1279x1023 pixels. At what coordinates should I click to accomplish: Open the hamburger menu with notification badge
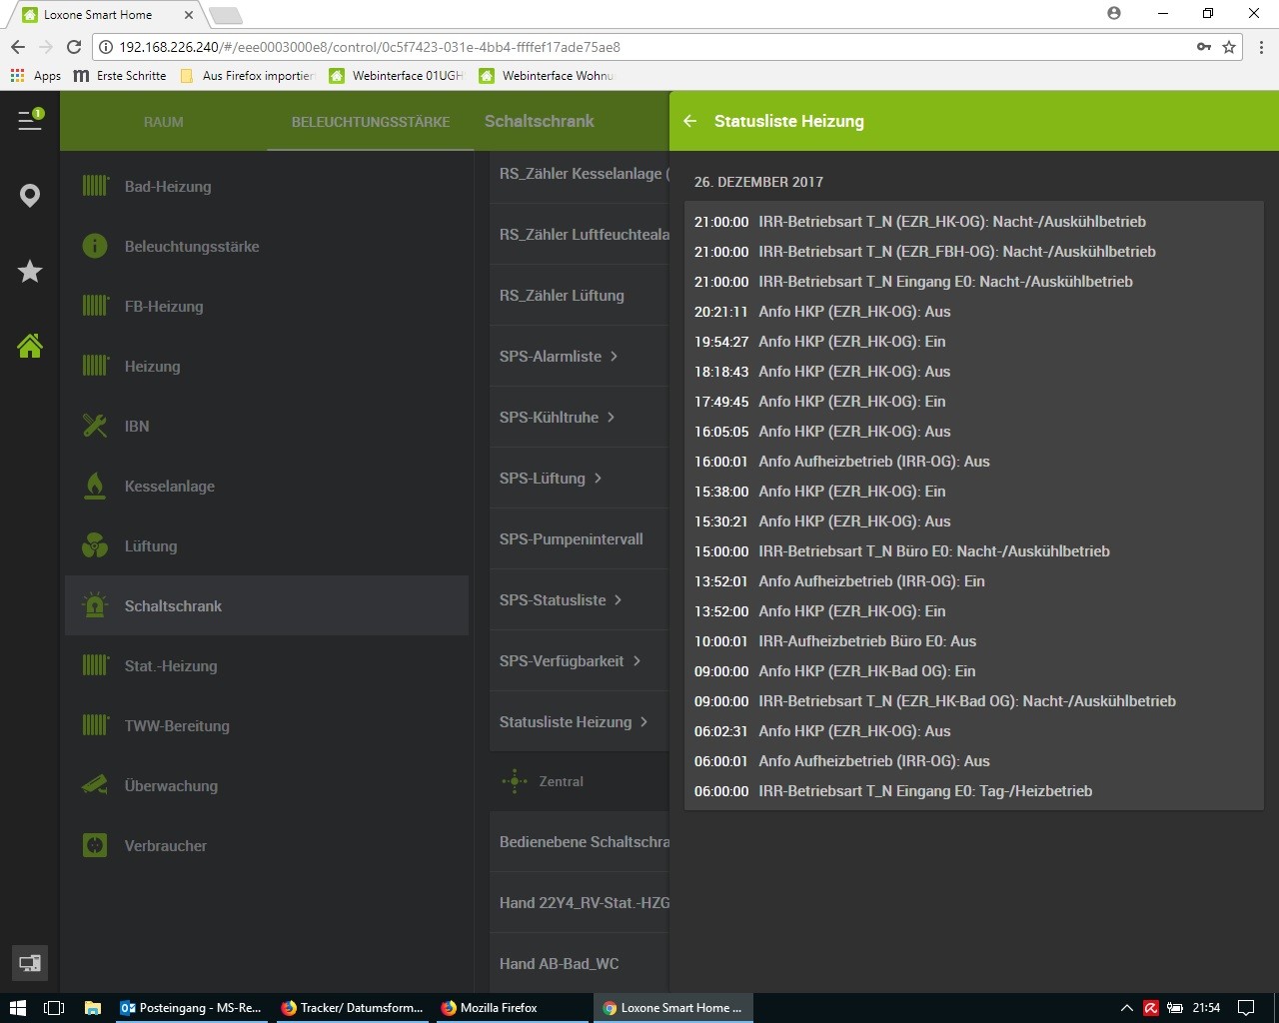pyautogui.click(x=30, y=120)
